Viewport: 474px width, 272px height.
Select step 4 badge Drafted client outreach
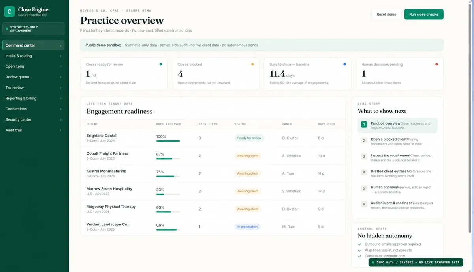tap(364, 172)
